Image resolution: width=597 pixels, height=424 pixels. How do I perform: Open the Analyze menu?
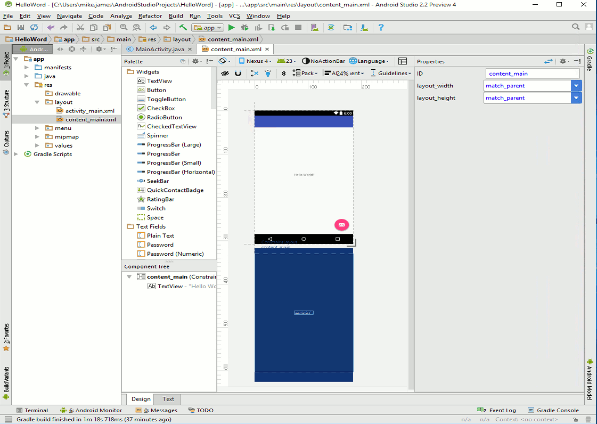(x=121, y=16)
